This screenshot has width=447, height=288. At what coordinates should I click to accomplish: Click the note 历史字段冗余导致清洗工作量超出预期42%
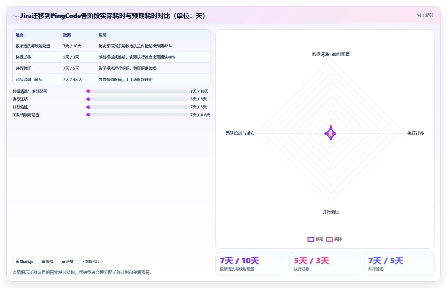coord(135,46)
